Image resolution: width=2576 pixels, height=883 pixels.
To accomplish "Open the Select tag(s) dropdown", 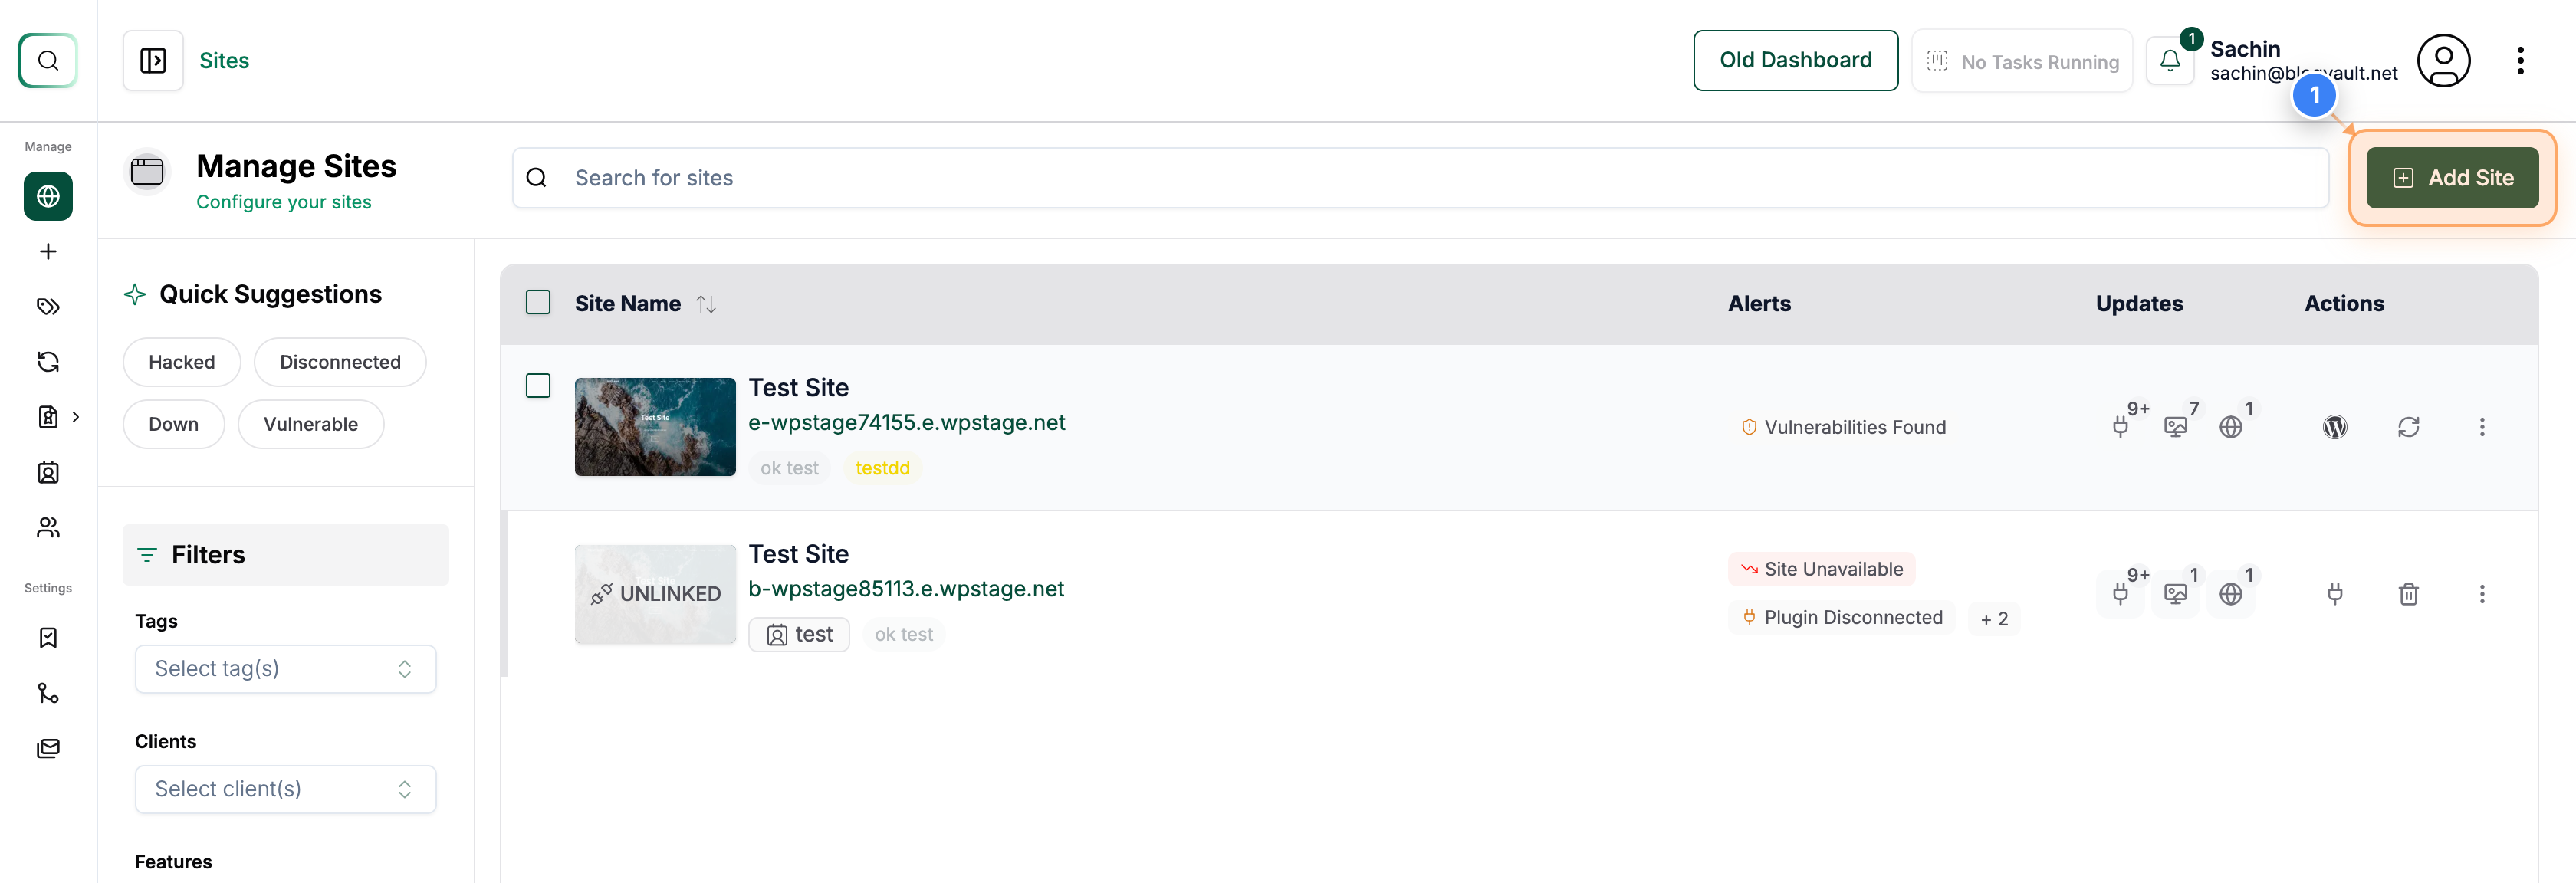I will click(x=285, y=669).
